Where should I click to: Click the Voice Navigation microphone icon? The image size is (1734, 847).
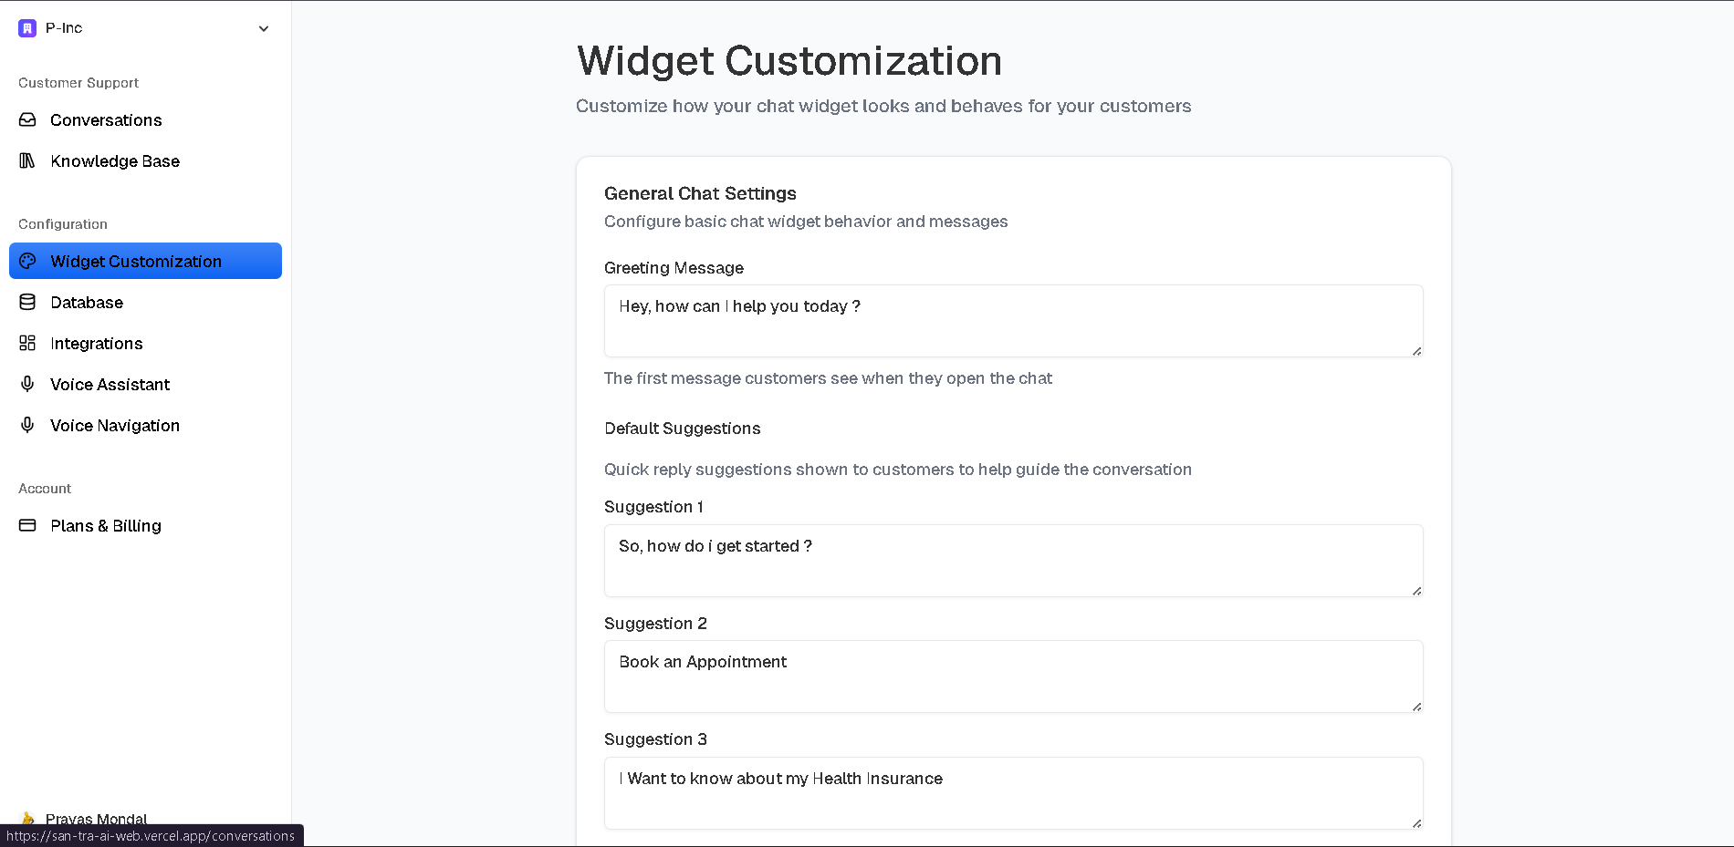(27, 425)
